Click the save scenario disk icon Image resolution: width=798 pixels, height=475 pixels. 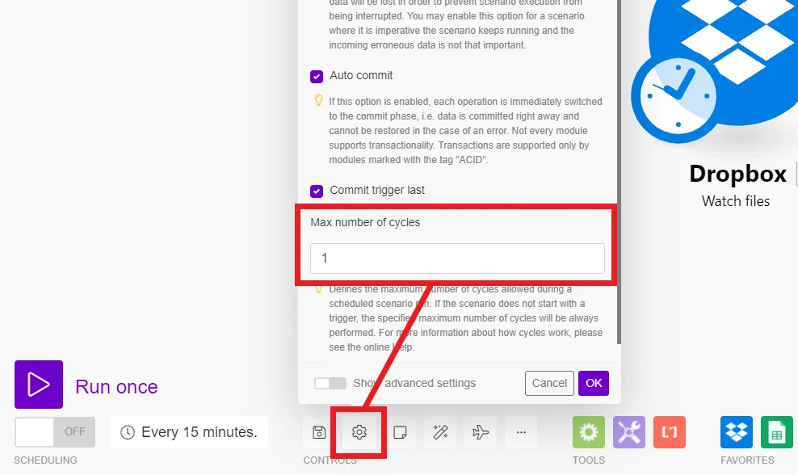(x=319, y=432)
